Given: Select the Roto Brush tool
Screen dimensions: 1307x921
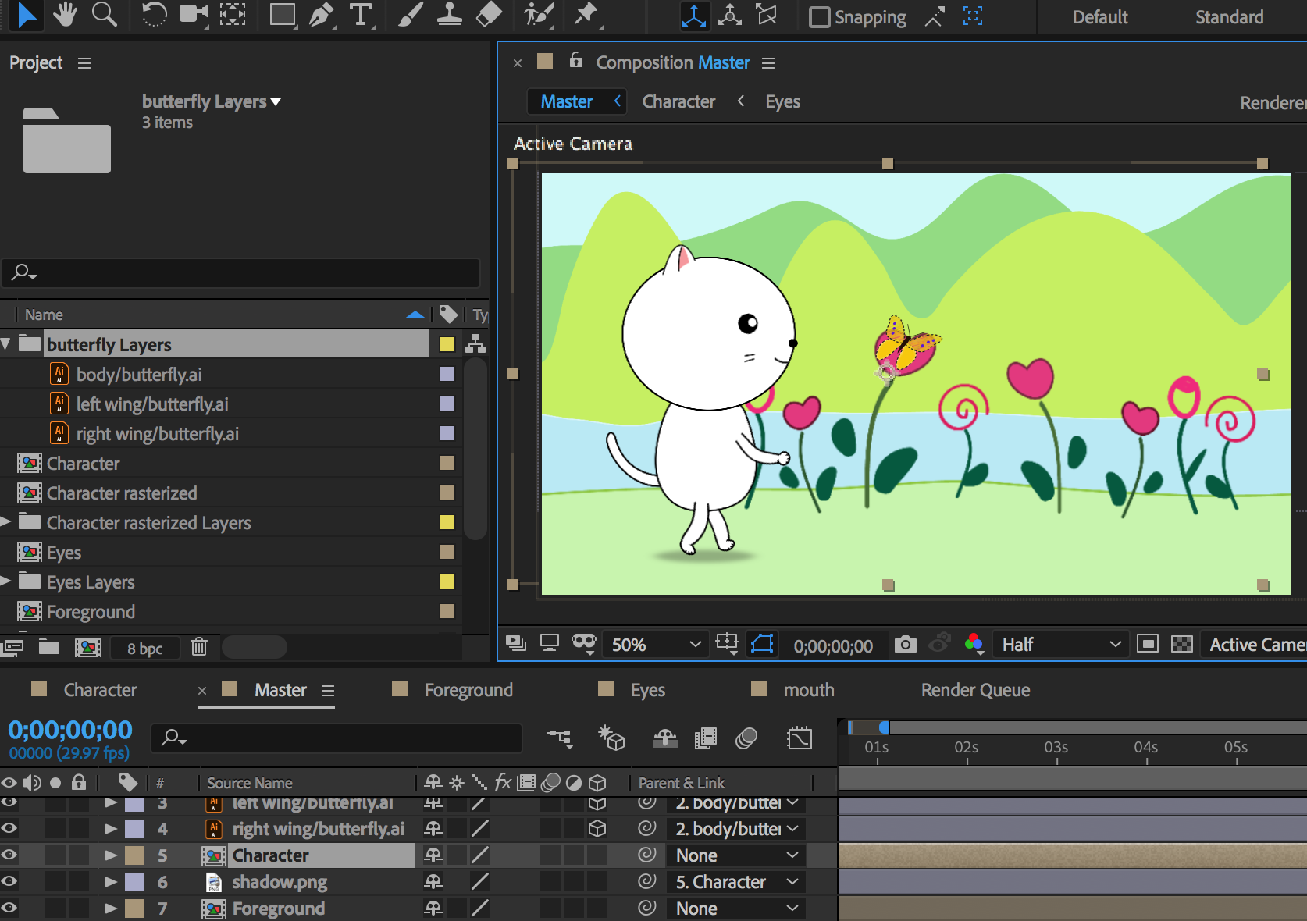Looking at the screenshot, I should click(539, 14).
